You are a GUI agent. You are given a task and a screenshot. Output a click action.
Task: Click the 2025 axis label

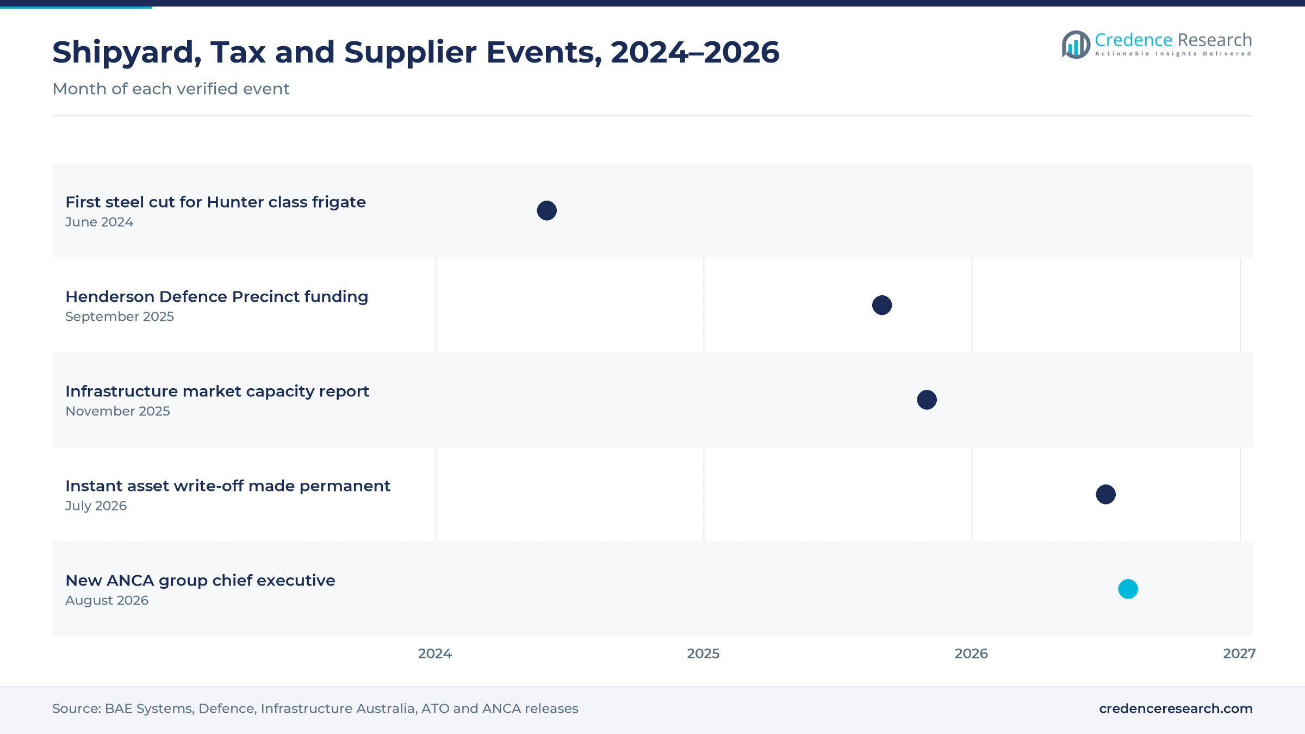[x=703, y=654]
